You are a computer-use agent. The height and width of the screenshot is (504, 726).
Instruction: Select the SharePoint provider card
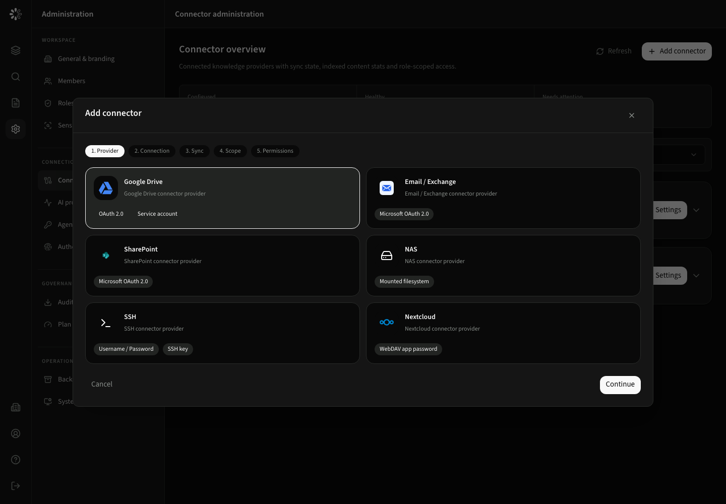[x=222, y=266]
